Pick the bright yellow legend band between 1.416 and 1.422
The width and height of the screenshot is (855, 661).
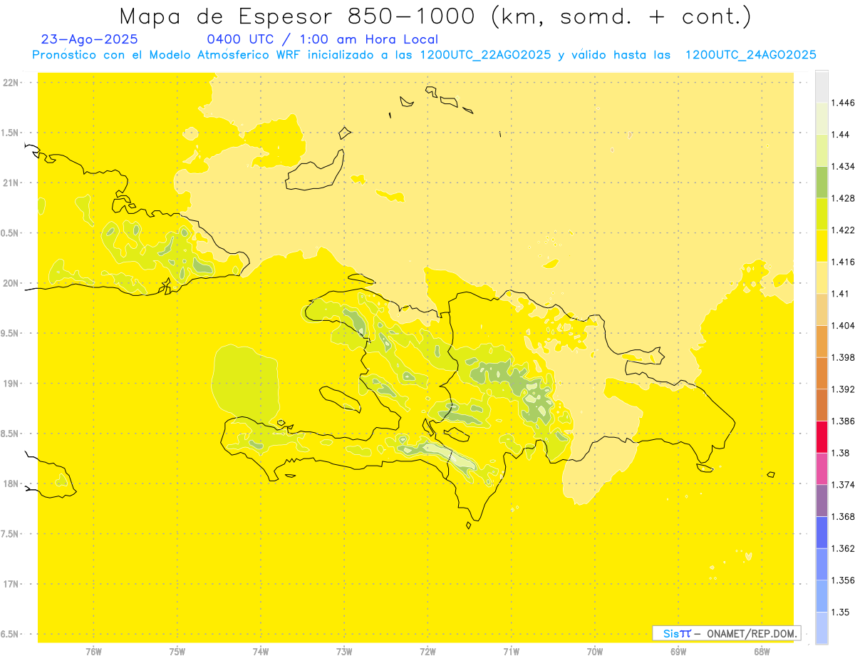coord(822,246)
